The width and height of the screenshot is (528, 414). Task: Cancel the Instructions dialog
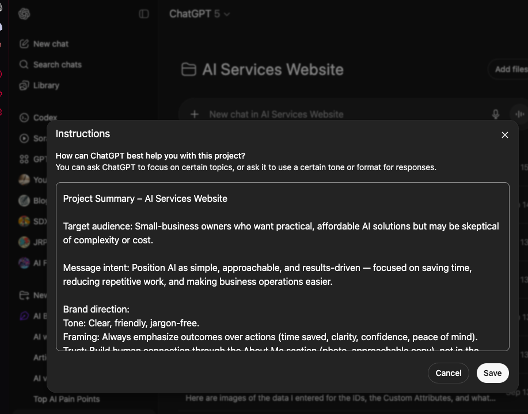(x=448, y=373)
